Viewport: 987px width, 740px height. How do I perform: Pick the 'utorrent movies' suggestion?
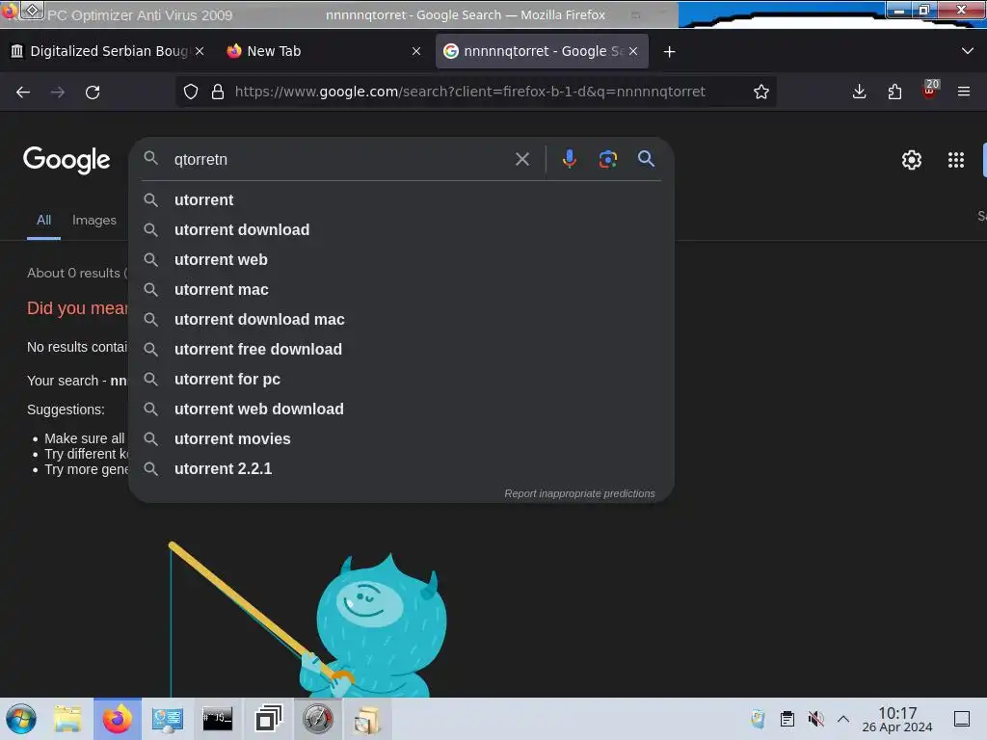pyautogui.click(x=402, y=439)
